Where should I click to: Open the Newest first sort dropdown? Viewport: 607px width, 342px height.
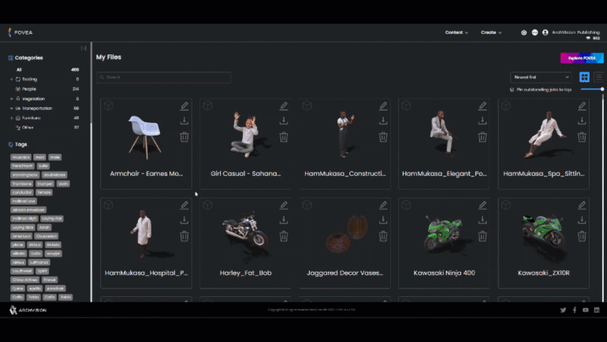(x=541, y=77)
